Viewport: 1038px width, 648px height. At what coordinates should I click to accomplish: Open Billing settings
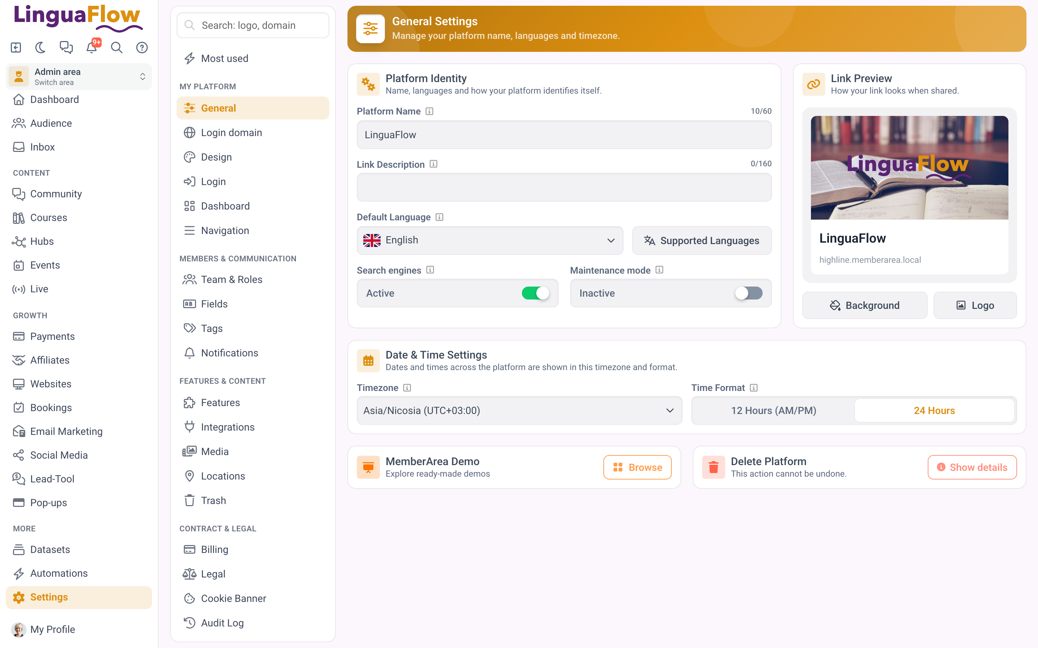253,549
